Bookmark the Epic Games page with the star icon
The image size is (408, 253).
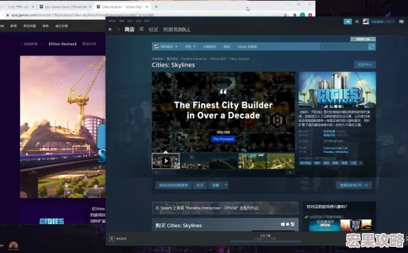(x=286, y=15)
